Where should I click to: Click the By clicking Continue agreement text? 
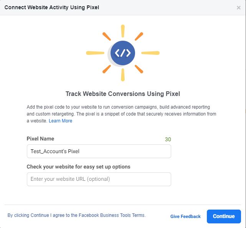76,215
